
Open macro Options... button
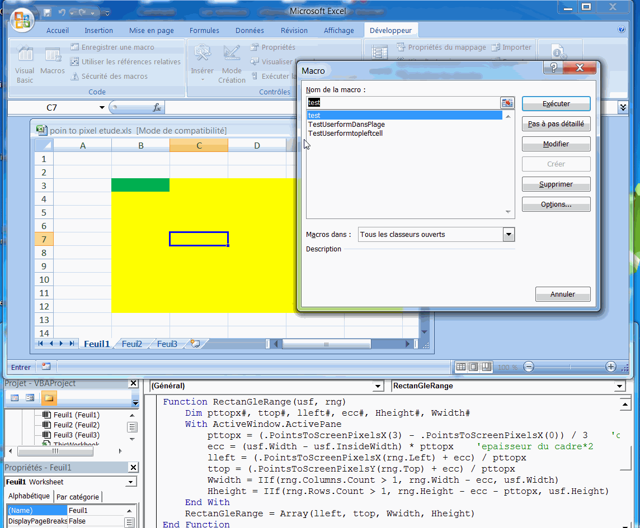(556, 204)
